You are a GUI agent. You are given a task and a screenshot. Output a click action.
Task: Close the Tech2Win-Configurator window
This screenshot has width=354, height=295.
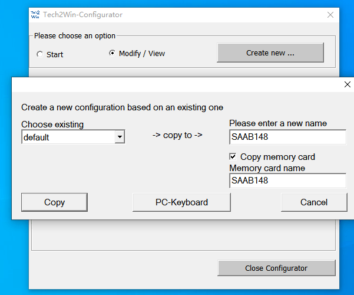(330, 15)
